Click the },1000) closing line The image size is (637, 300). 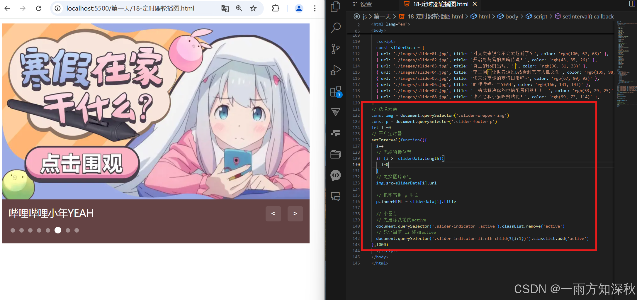(380, 245)
